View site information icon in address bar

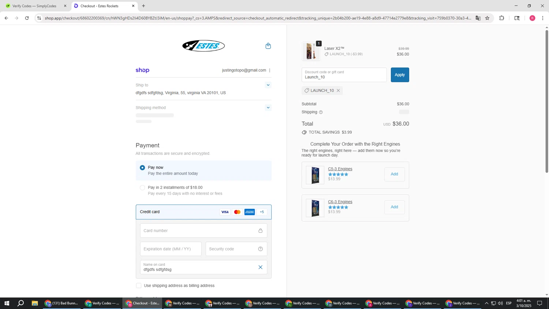pos(39,18)
